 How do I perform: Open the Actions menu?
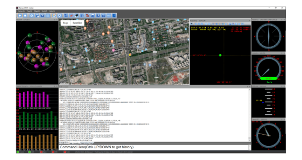point(21,11)
